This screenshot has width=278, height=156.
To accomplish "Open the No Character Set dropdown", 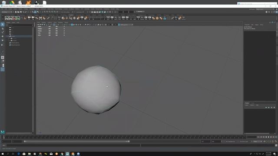I will [231, 141].
